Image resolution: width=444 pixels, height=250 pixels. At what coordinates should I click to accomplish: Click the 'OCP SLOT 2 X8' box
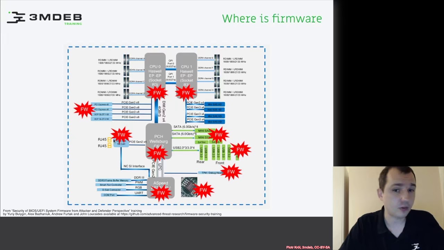101,119
